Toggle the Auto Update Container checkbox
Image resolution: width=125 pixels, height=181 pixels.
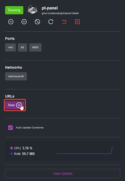[x=11, y=128]
